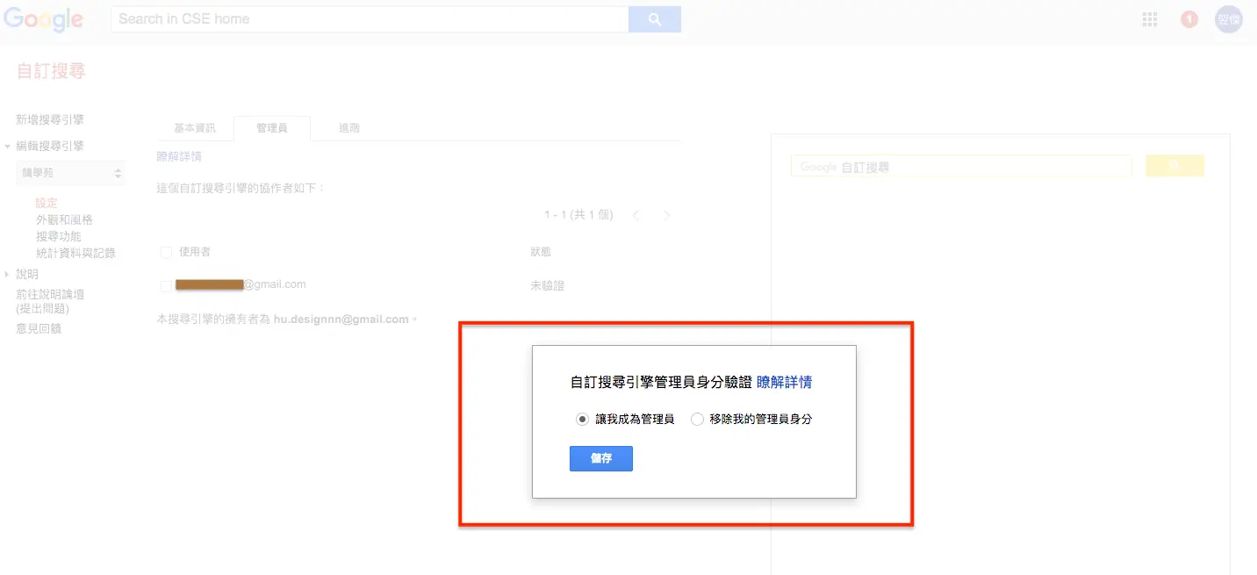Go to next page of collaborators
Image resolution: width=1257 pixels, height=575 pixels.
click(666, 215)
